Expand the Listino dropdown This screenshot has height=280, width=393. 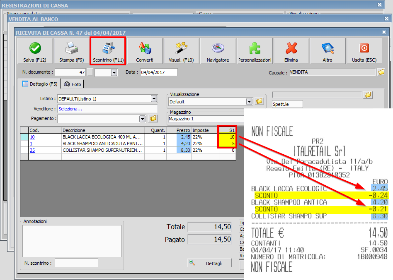pyautogui.click(x=154, y=99)
